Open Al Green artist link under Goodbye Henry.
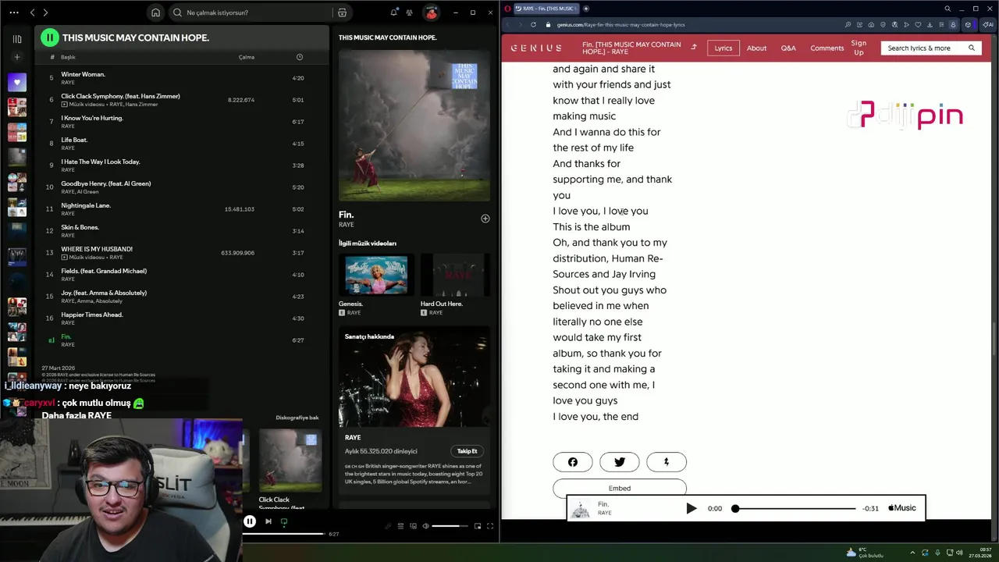The image size is (999, 562). click(88, 191)
